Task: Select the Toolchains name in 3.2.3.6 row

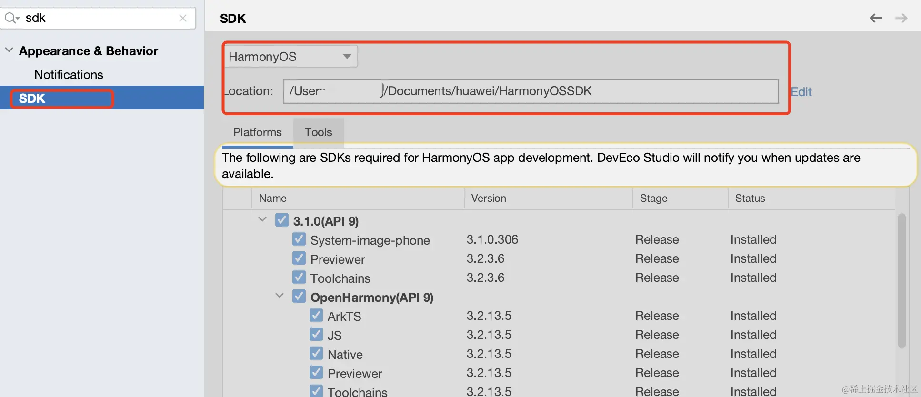Action: point(340,278)
